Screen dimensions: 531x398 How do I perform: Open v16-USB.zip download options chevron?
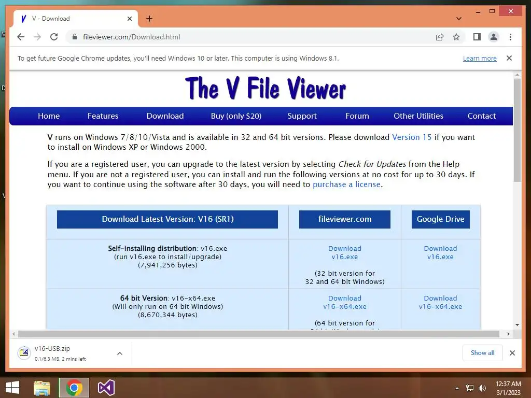coord(120,353)
